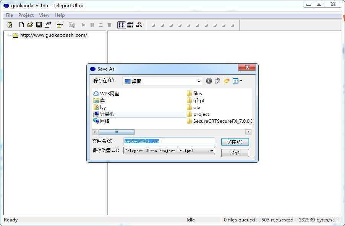Image resolution: width=345 pixels, height=226 pixels.
Task: Expand the 保存类型 file type dropdown
Action: 212,151
